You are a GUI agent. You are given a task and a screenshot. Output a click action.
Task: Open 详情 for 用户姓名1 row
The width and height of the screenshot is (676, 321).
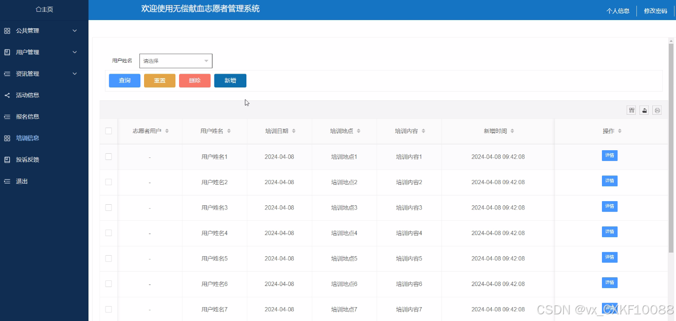(610, 155)
